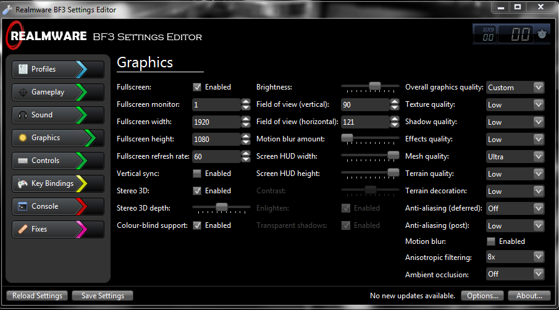
Task: Click the Fixes bandage icon
Action: coord(23,229)
